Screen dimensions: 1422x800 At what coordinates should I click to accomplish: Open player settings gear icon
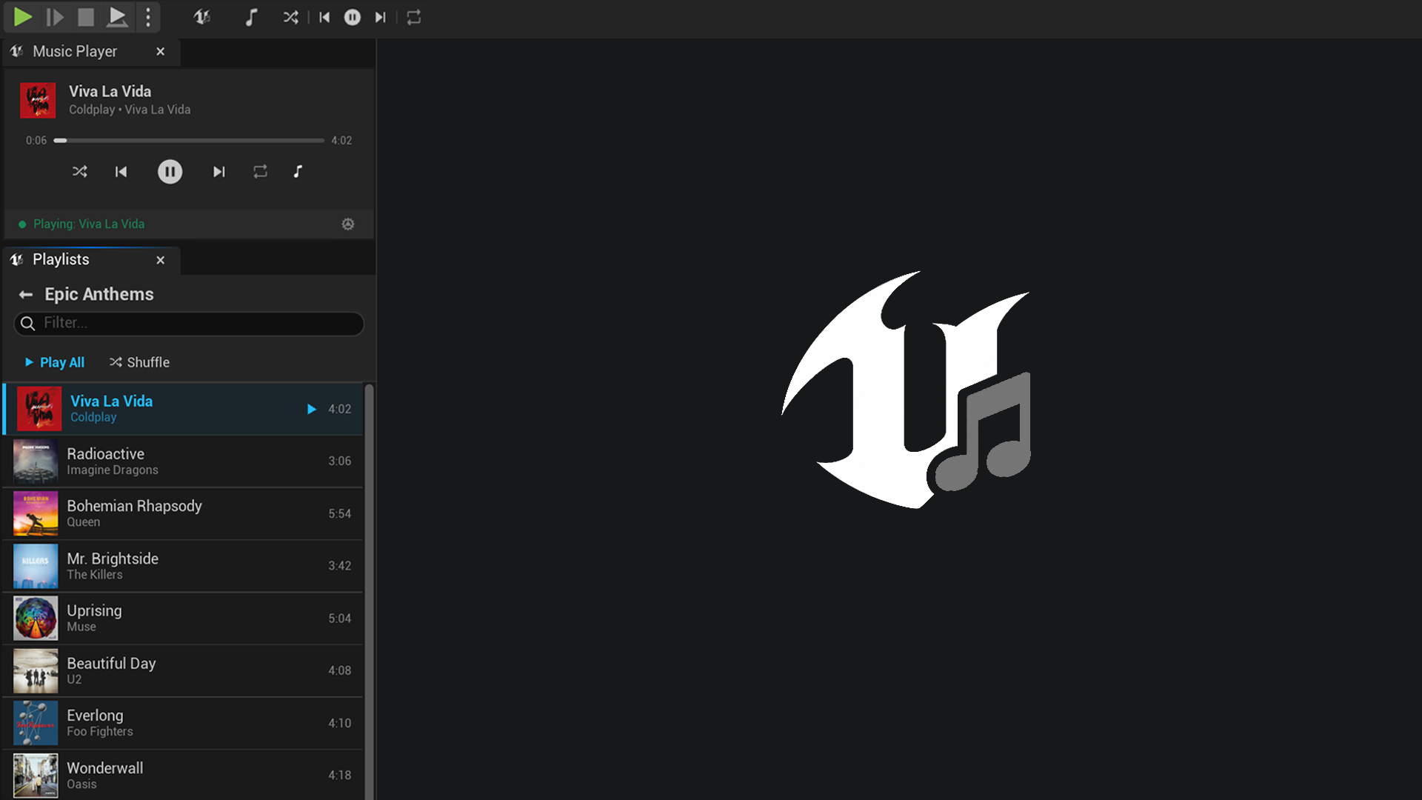[x=348, y=224]
